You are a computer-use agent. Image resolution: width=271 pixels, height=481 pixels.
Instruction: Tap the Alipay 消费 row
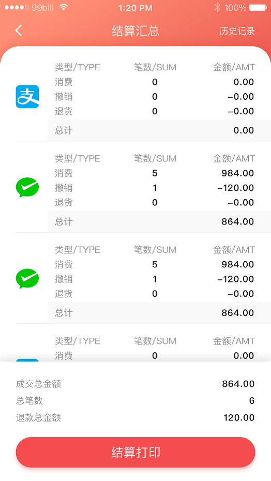(154, 82)
